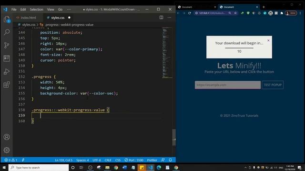Click the Windows taskbar search box
The width and height of the screenshot is (305, 171).
tap(39, 168)
